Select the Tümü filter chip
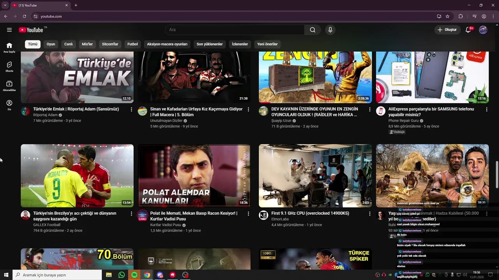Viewport: 499px width, 280px height. (33, 44)
